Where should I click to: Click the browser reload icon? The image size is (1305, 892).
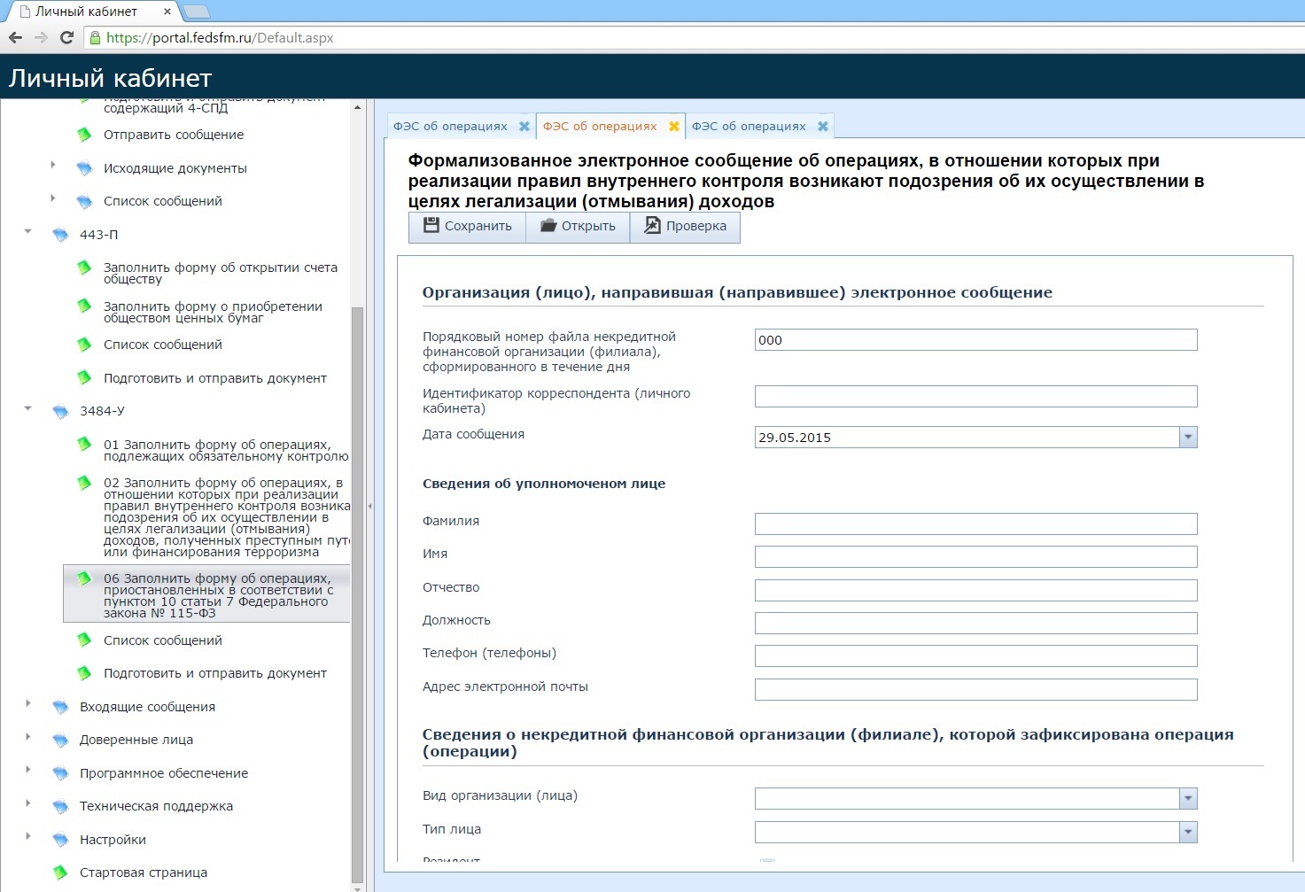(x=66, y=37)
